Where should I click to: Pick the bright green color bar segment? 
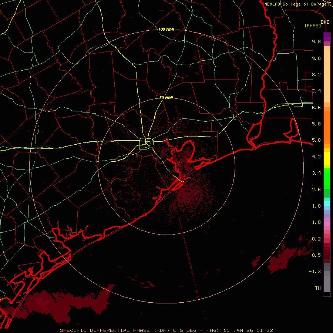coord(327,178)
